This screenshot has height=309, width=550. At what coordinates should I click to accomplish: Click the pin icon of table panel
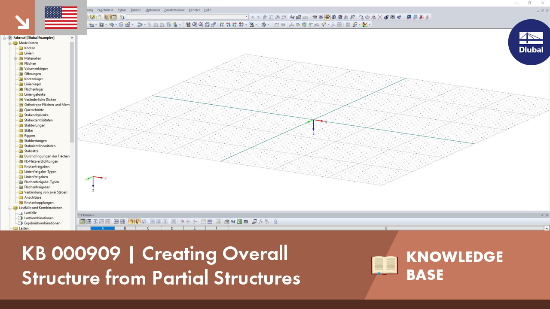[542, 215]
